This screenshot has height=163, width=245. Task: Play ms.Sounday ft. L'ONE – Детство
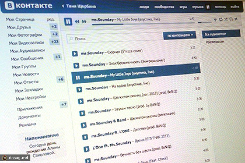pos(85,137)
